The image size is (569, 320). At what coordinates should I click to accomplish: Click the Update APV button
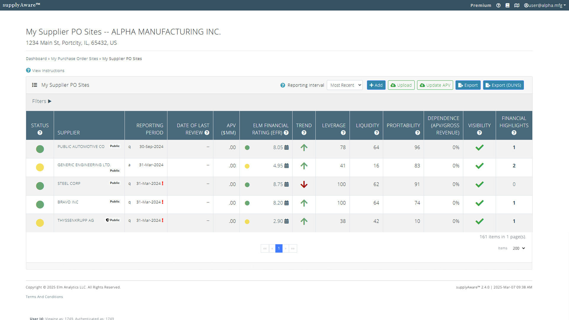tap(435, 85)
